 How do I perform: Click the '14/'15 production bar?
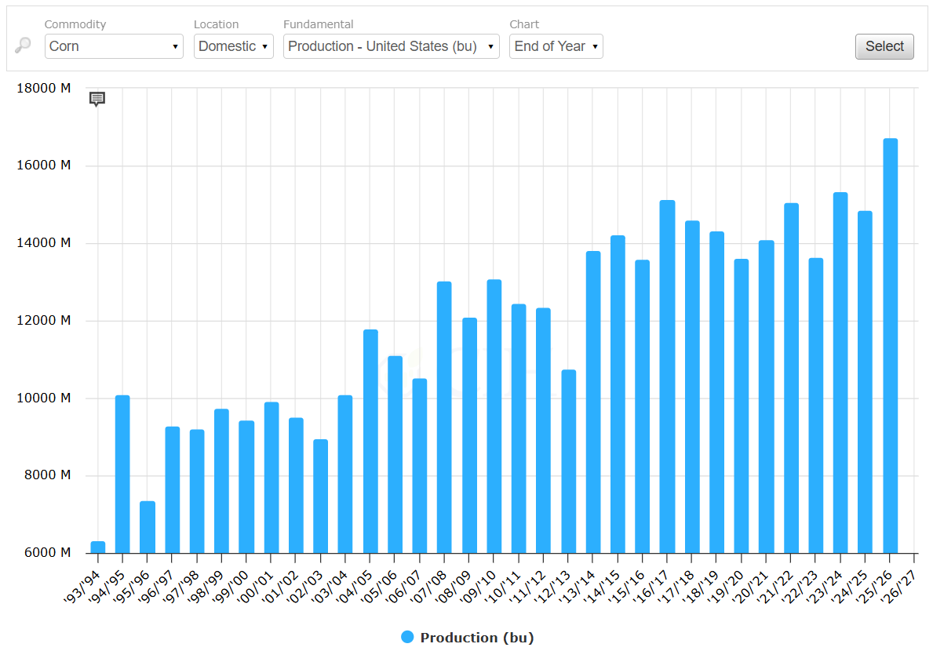click(x=618, y=395)
